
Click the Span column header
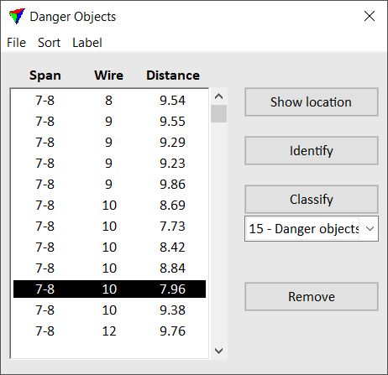coord(45,76)
